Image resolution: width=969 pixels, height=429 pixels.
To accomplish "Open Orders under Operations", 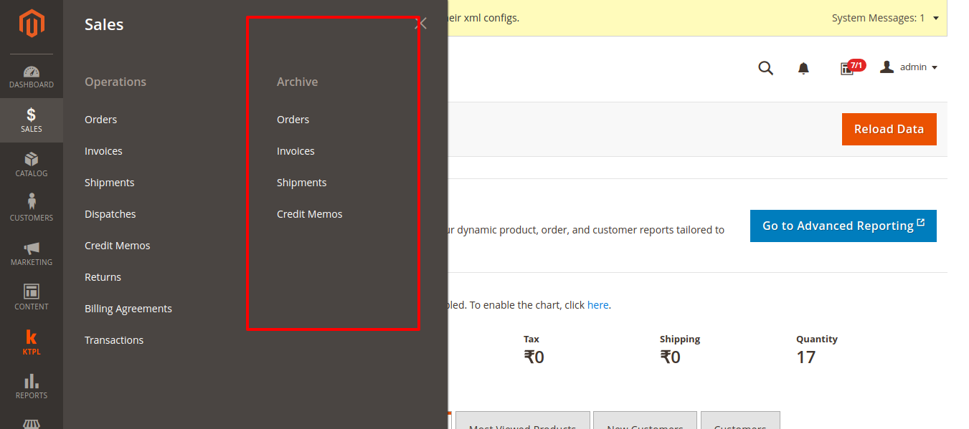I will click(101, 120).
